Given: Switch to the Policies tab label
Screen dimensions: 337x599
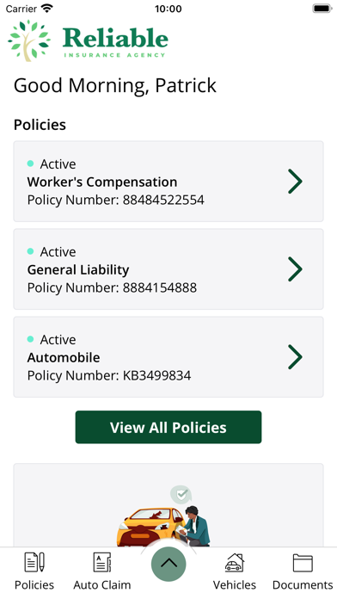Looking at the screenshot, I should [34, 585].
